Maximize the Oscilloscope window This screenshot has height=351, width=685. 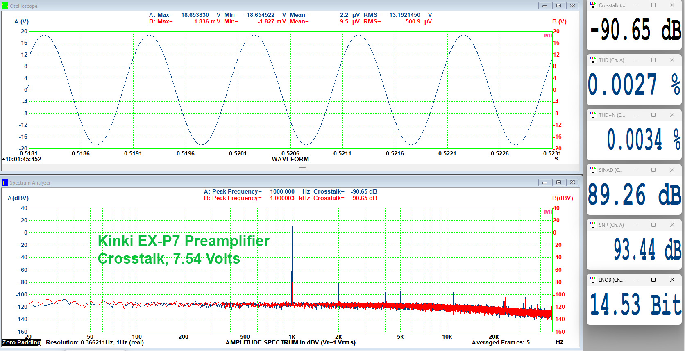tap(558, 6)
